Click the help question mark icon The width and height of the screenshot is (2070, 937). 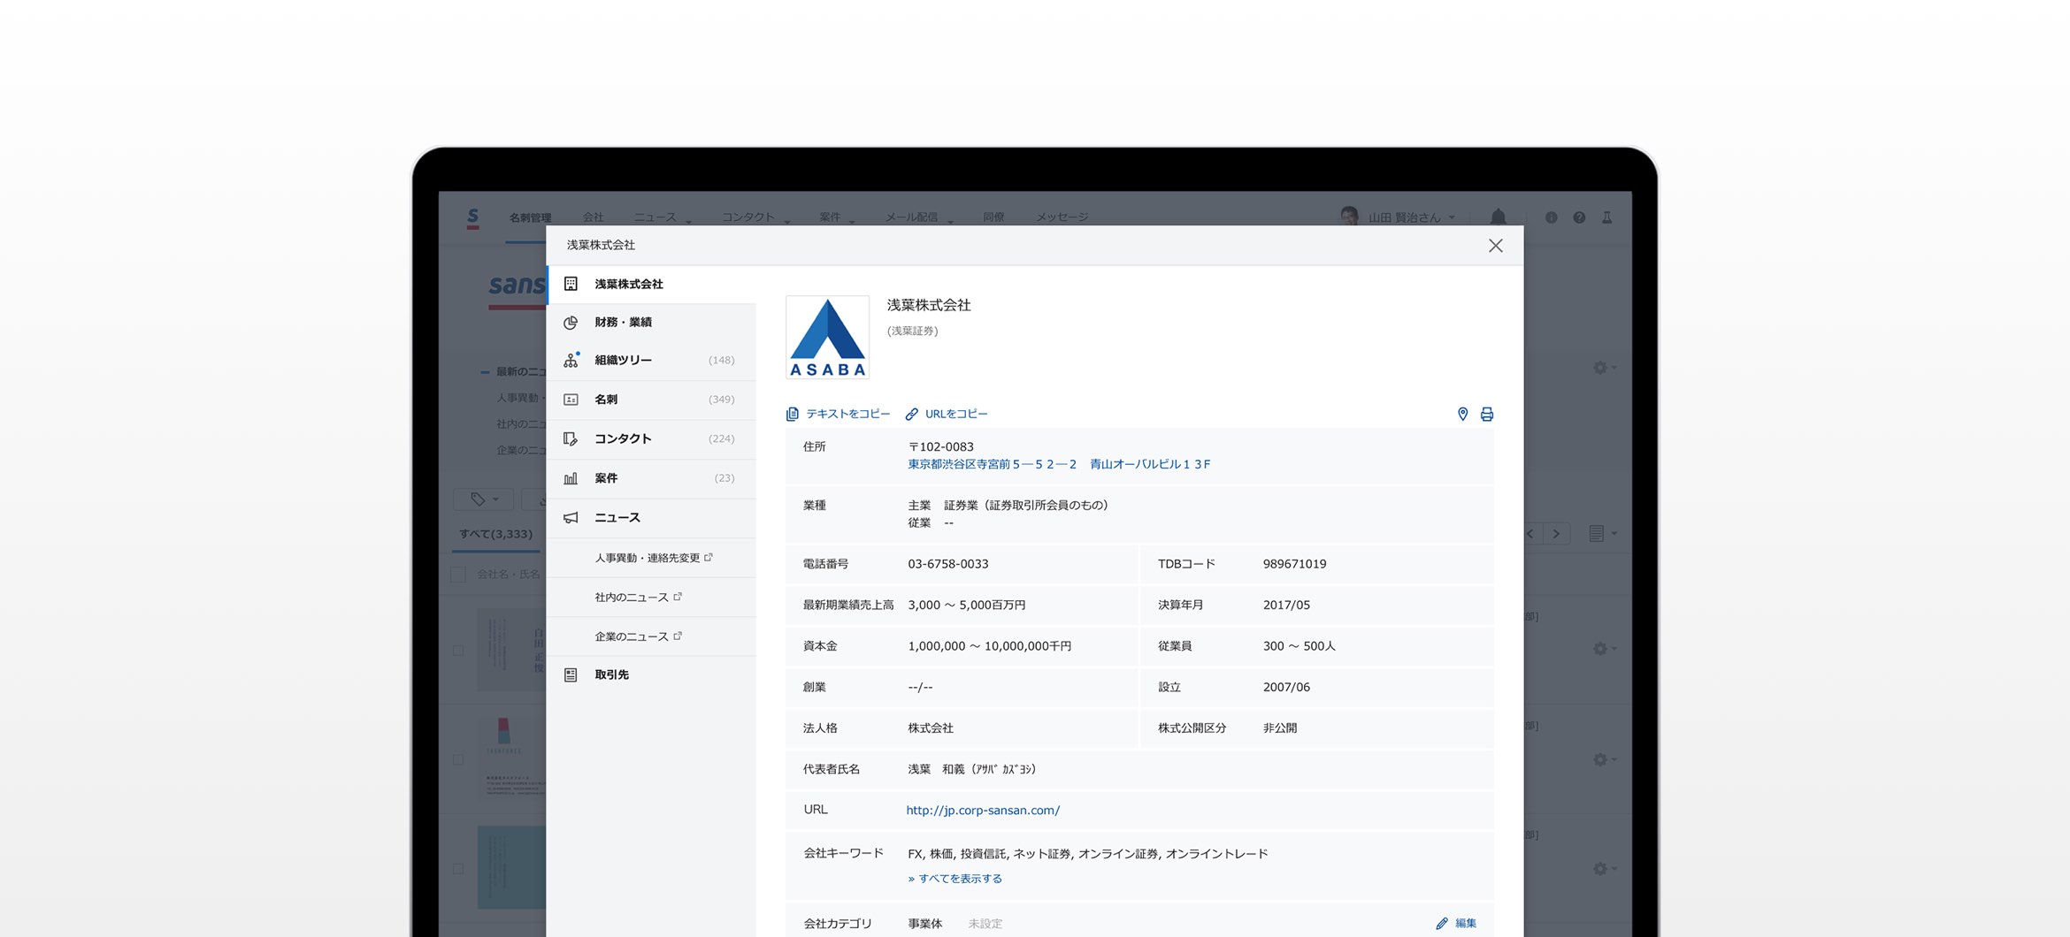[x=1579, y=217]
